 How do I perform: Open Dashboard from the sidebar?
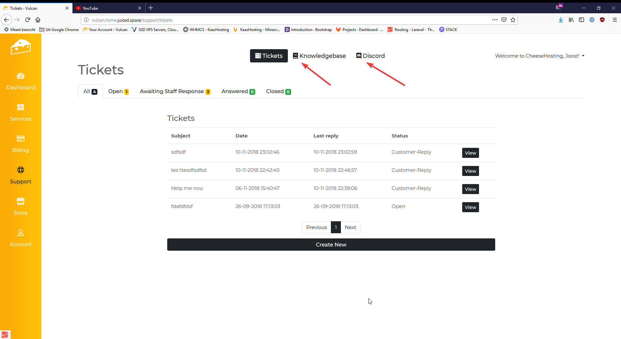(x=20, y=81)
